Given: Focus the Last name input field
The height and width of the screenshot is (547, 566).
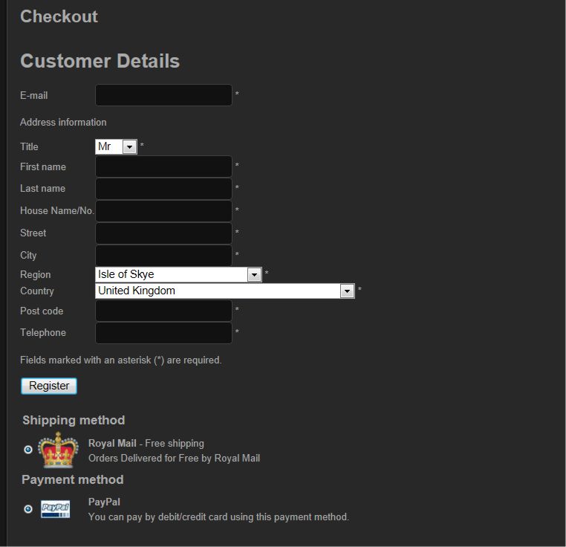Looking at the screenshot, I should [x=163, y=189].
